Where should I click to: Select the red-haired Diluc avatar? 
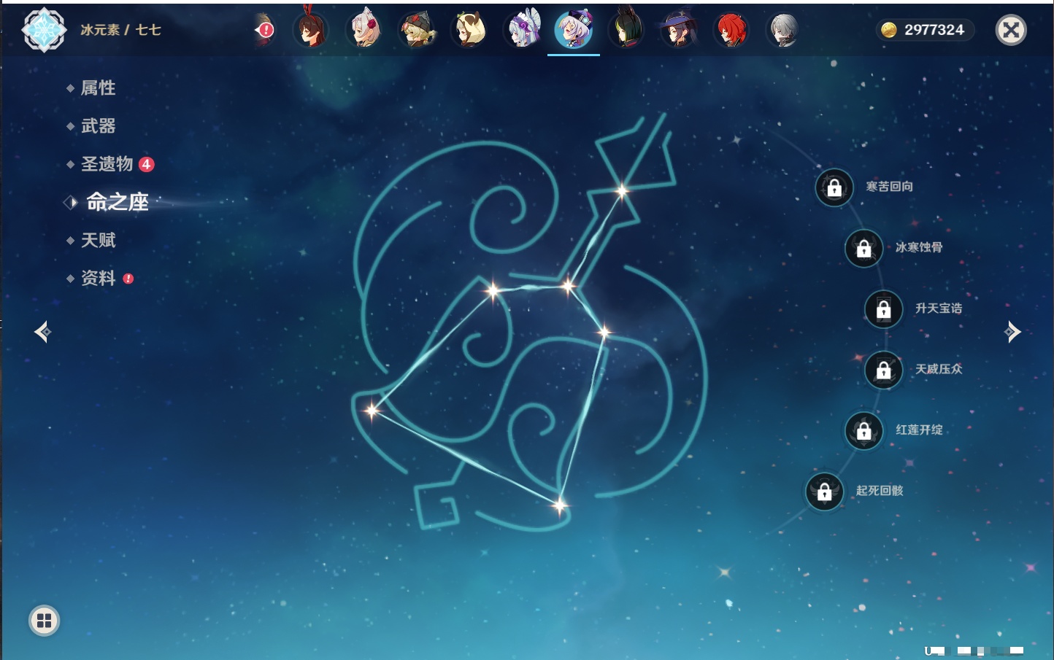(731, 30)
